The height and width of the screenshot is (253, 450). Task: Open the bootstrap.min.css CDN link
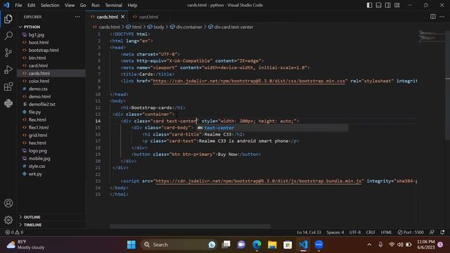248,82
